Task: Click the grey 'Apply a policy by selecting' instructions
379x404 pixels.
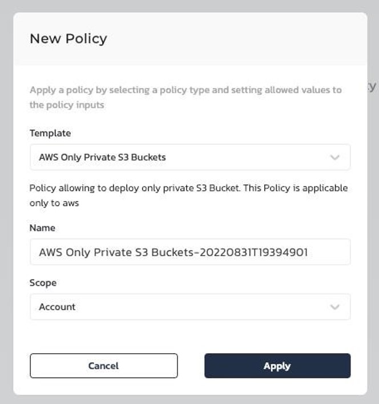Action: 186,97
